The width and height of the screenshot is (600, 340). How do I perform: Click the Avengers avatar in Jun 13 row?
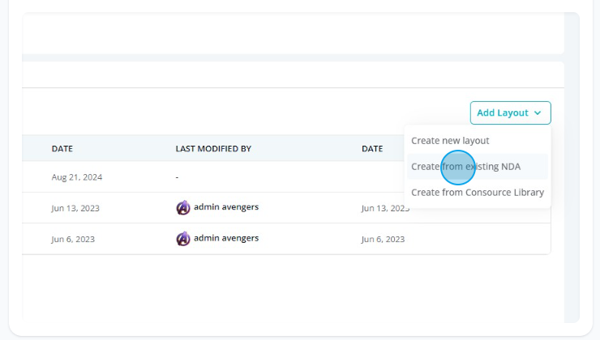click(183, 208)
